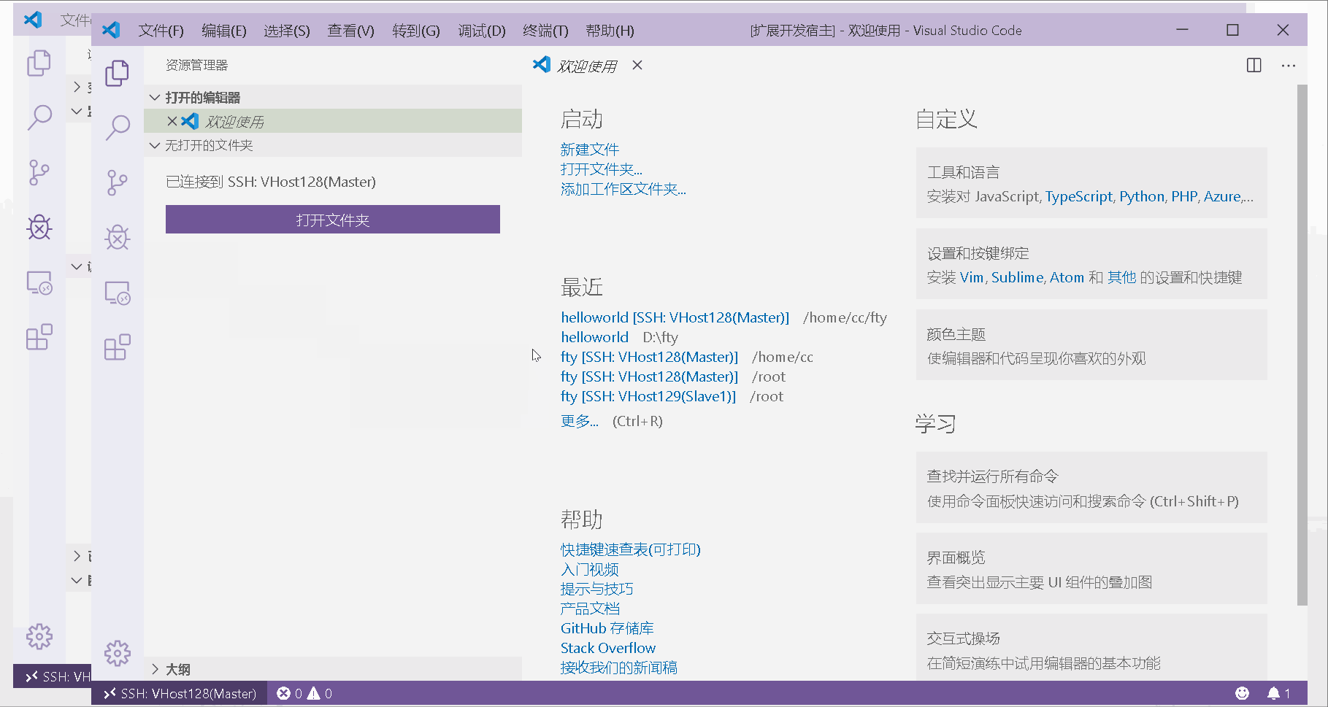The height and width of the screenshot is (707, 1328).
Task: Open Extensions in the front window activity bar
Action: (117, 347)
